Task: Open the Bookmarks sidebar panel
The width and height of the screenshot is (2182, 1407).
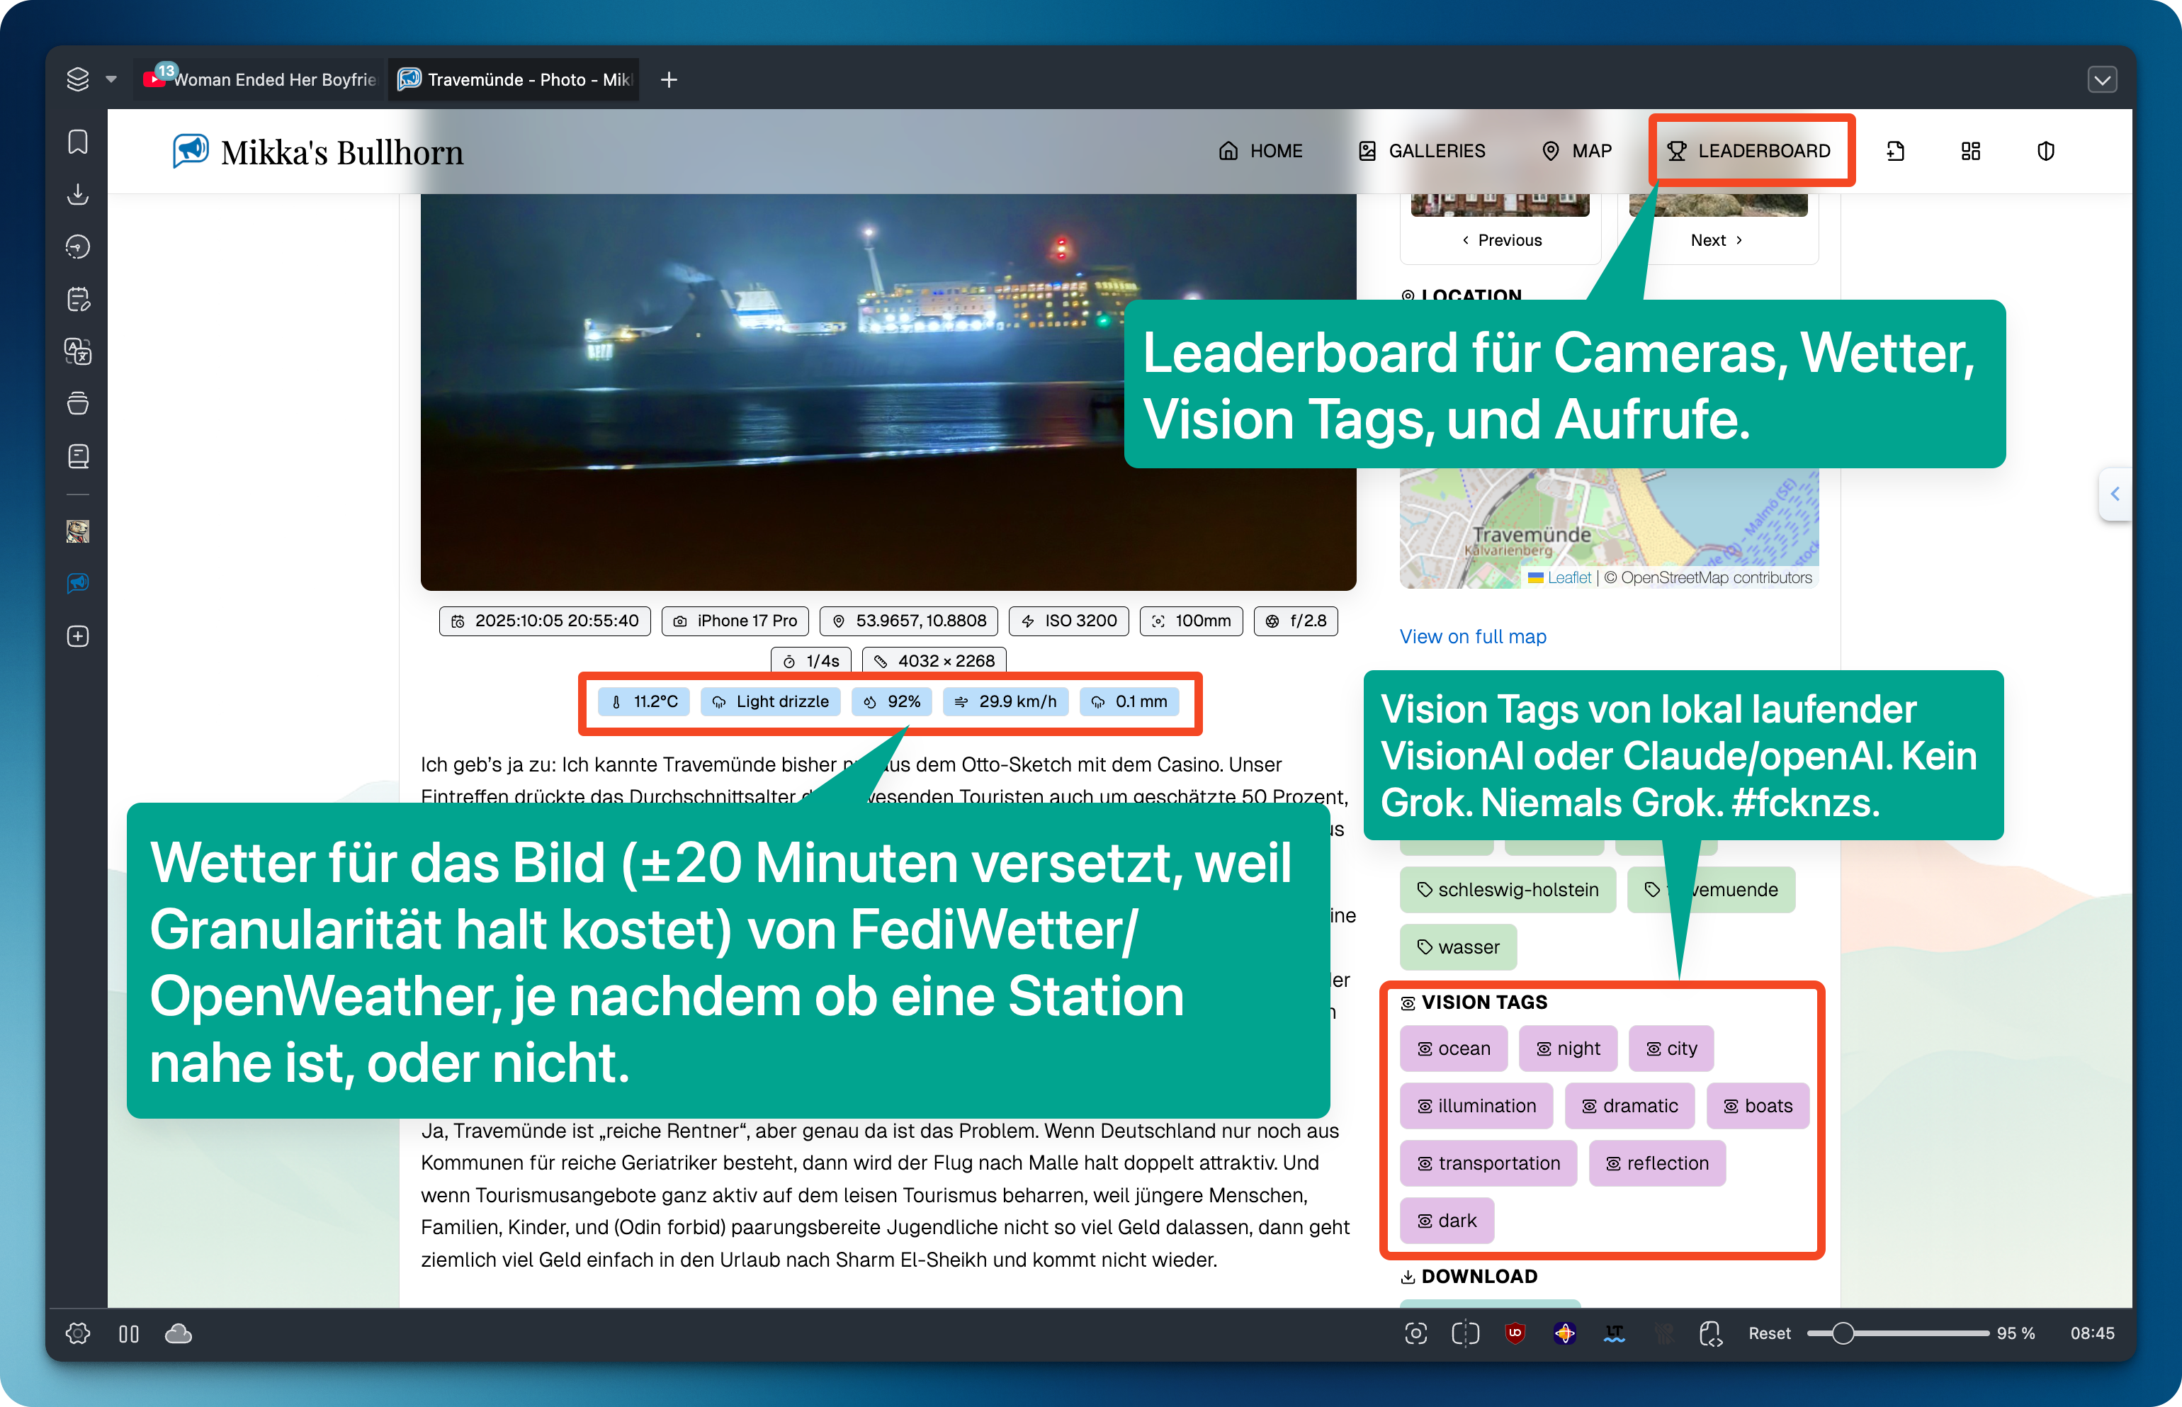Action: (78, 142)
